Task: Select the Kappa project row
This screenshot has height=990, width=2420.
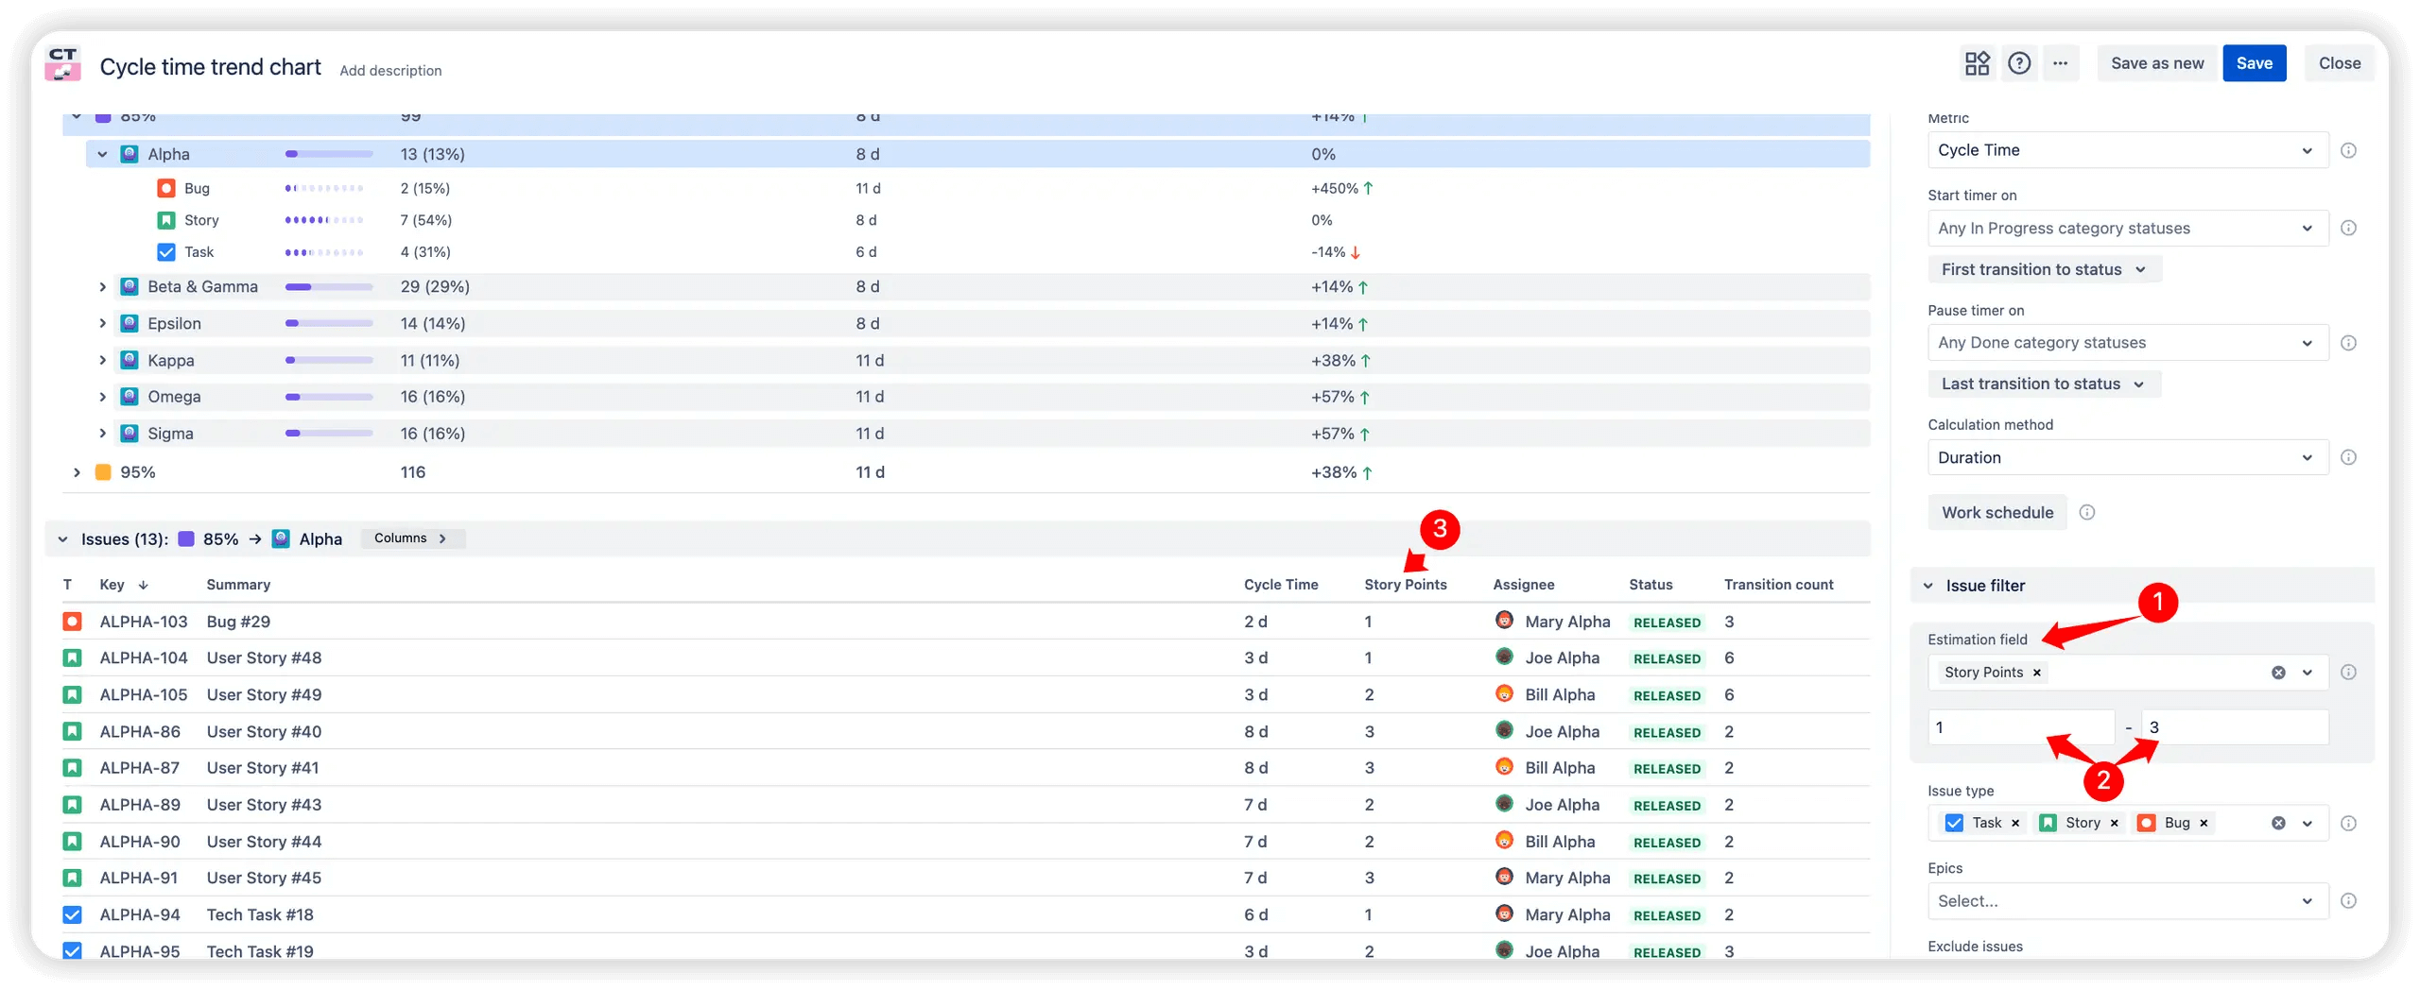Action: tap(991, 360)
